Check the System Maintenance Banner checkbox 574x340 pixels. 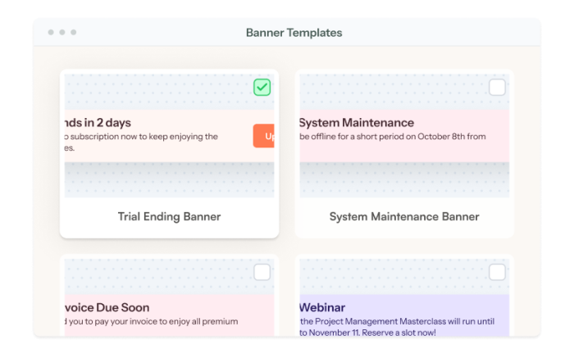tap(497, 87)
